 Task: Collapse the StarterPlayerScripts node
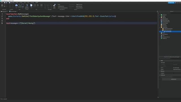(161, 30)
